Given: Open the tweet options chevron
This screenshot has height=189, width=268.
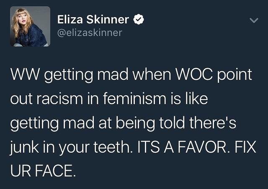Looking at the screenshot, I should pyautogui.click(x=253, y=20).
